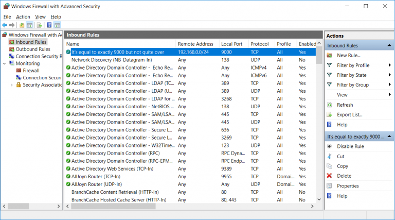
Task: Open the Action menu
Action: (23, 17)
